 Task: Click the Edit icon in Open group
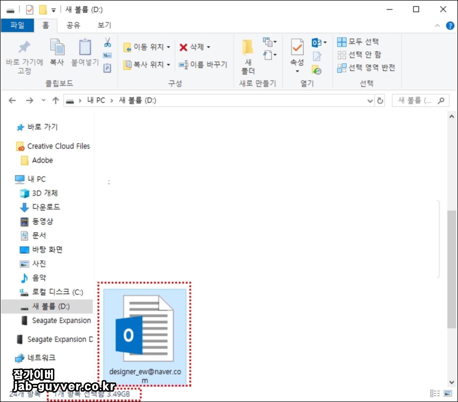(x=317, y=56)
